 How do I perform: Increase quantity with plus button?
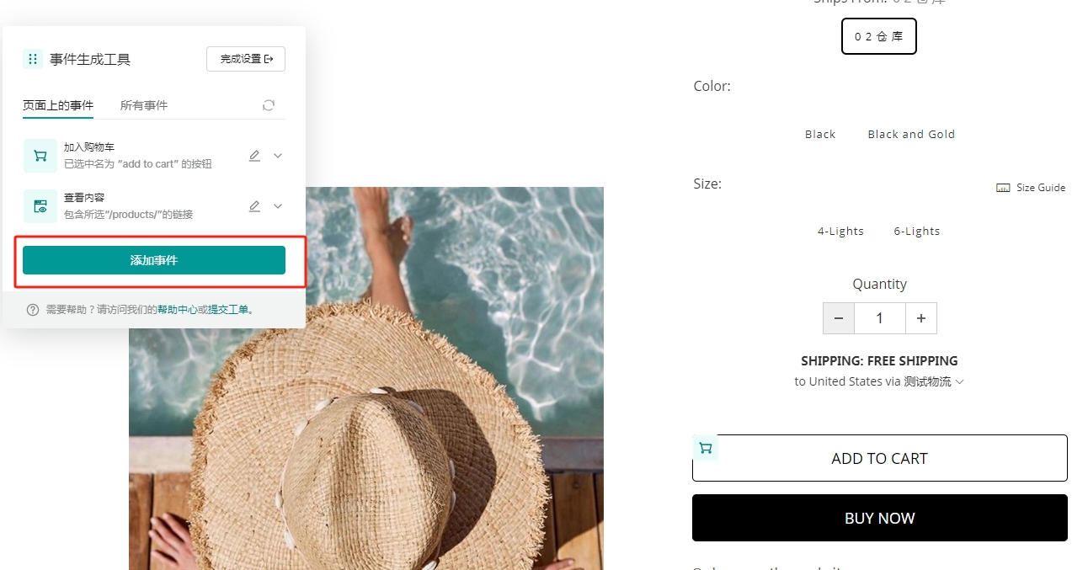[921, 318]
